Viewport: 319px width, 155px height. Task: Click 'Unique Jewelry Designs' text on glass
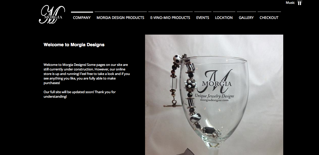click(215, 95)
